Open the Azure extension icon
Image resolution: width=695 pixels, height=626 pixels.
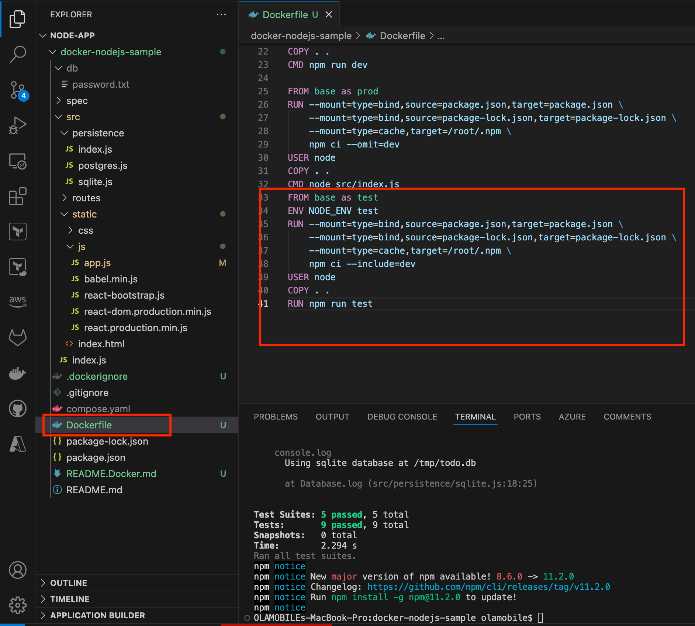click(17, 444)
